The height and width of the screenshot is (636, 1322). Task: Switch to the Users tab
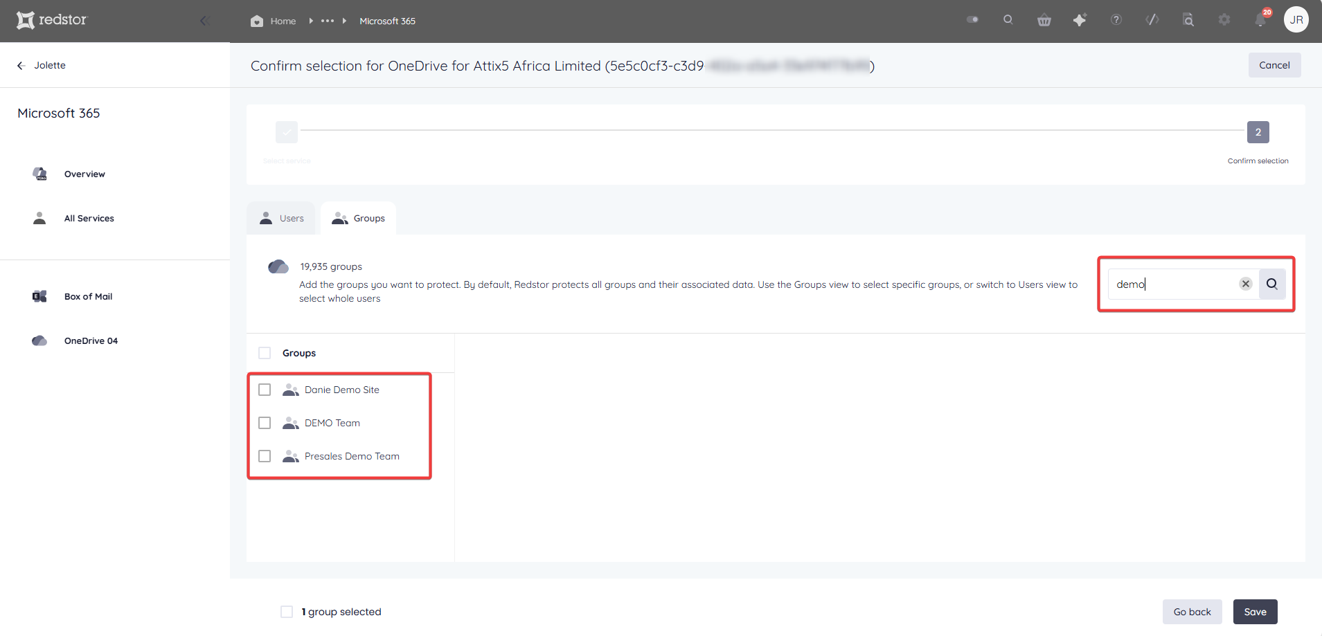(281, 218)
